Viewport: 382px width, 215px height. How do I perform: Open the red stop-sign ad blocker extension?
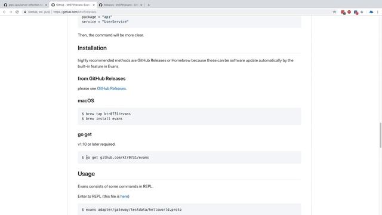(x=349, y=12)
